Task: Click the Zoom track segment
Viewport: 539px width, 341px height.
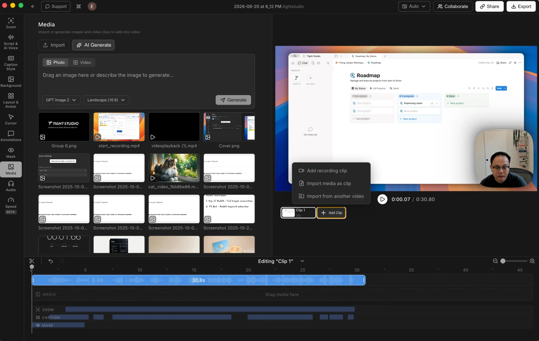Action: coord(210,309)
